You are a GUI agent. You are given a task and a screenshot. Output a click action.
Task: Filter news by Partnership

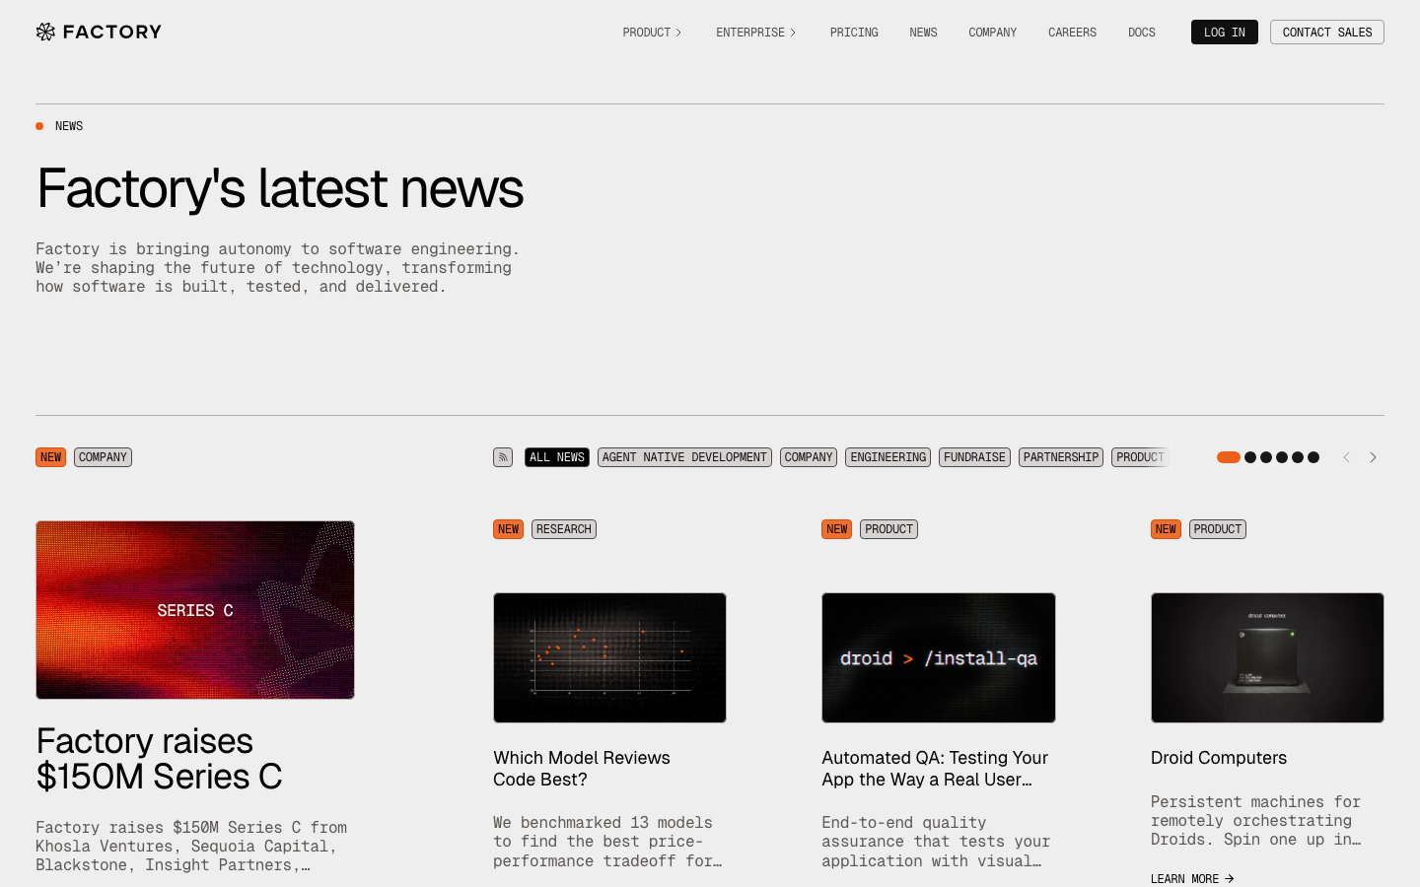1061,457
